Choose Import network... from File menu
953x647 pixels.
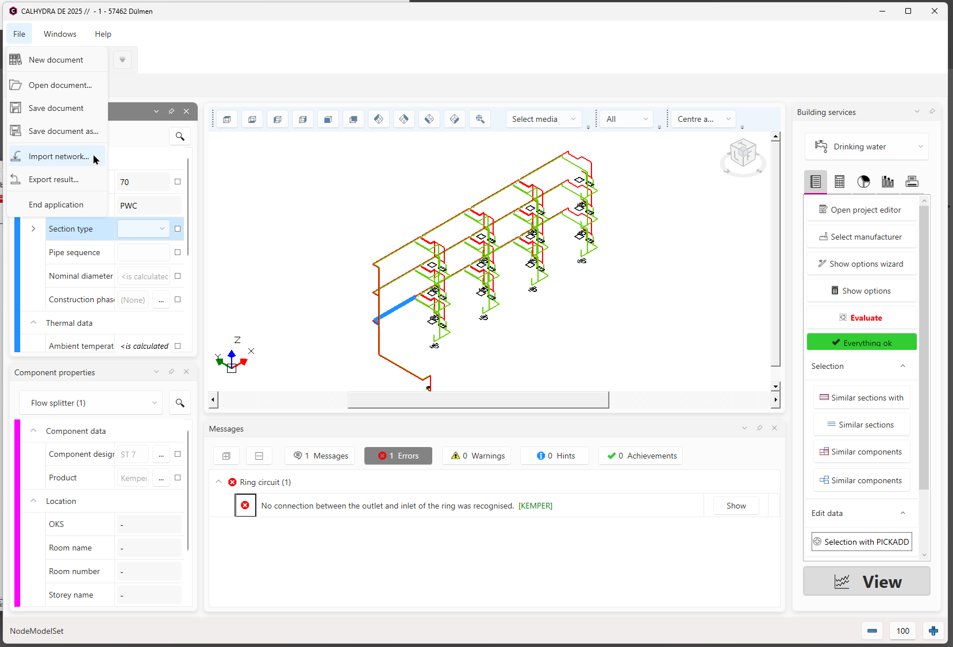click(x=57, y=156)
